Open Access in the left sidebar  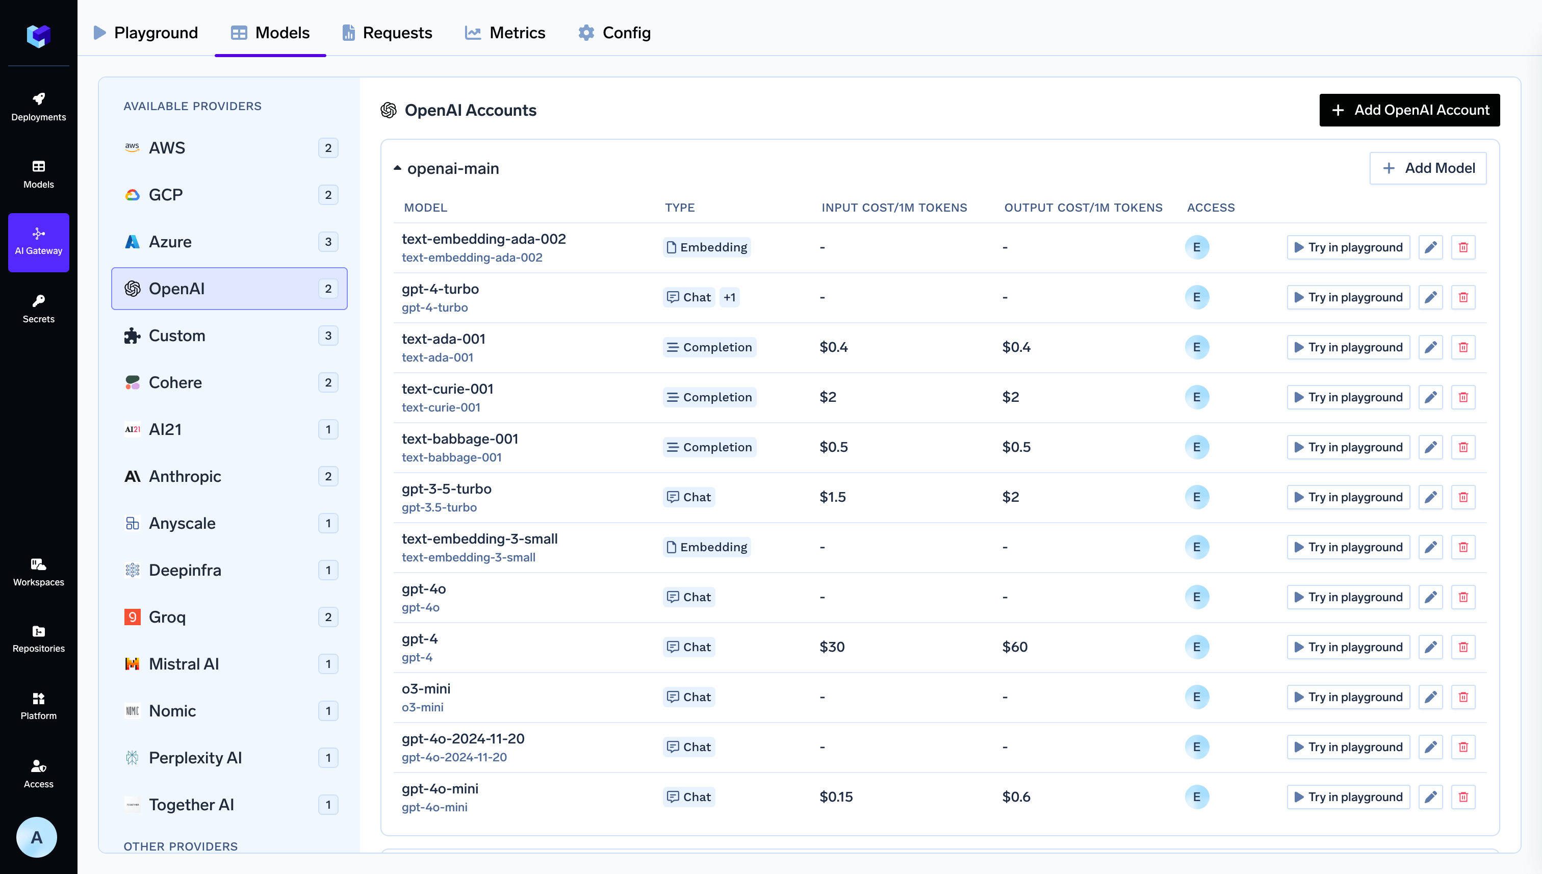click(38, 775)
